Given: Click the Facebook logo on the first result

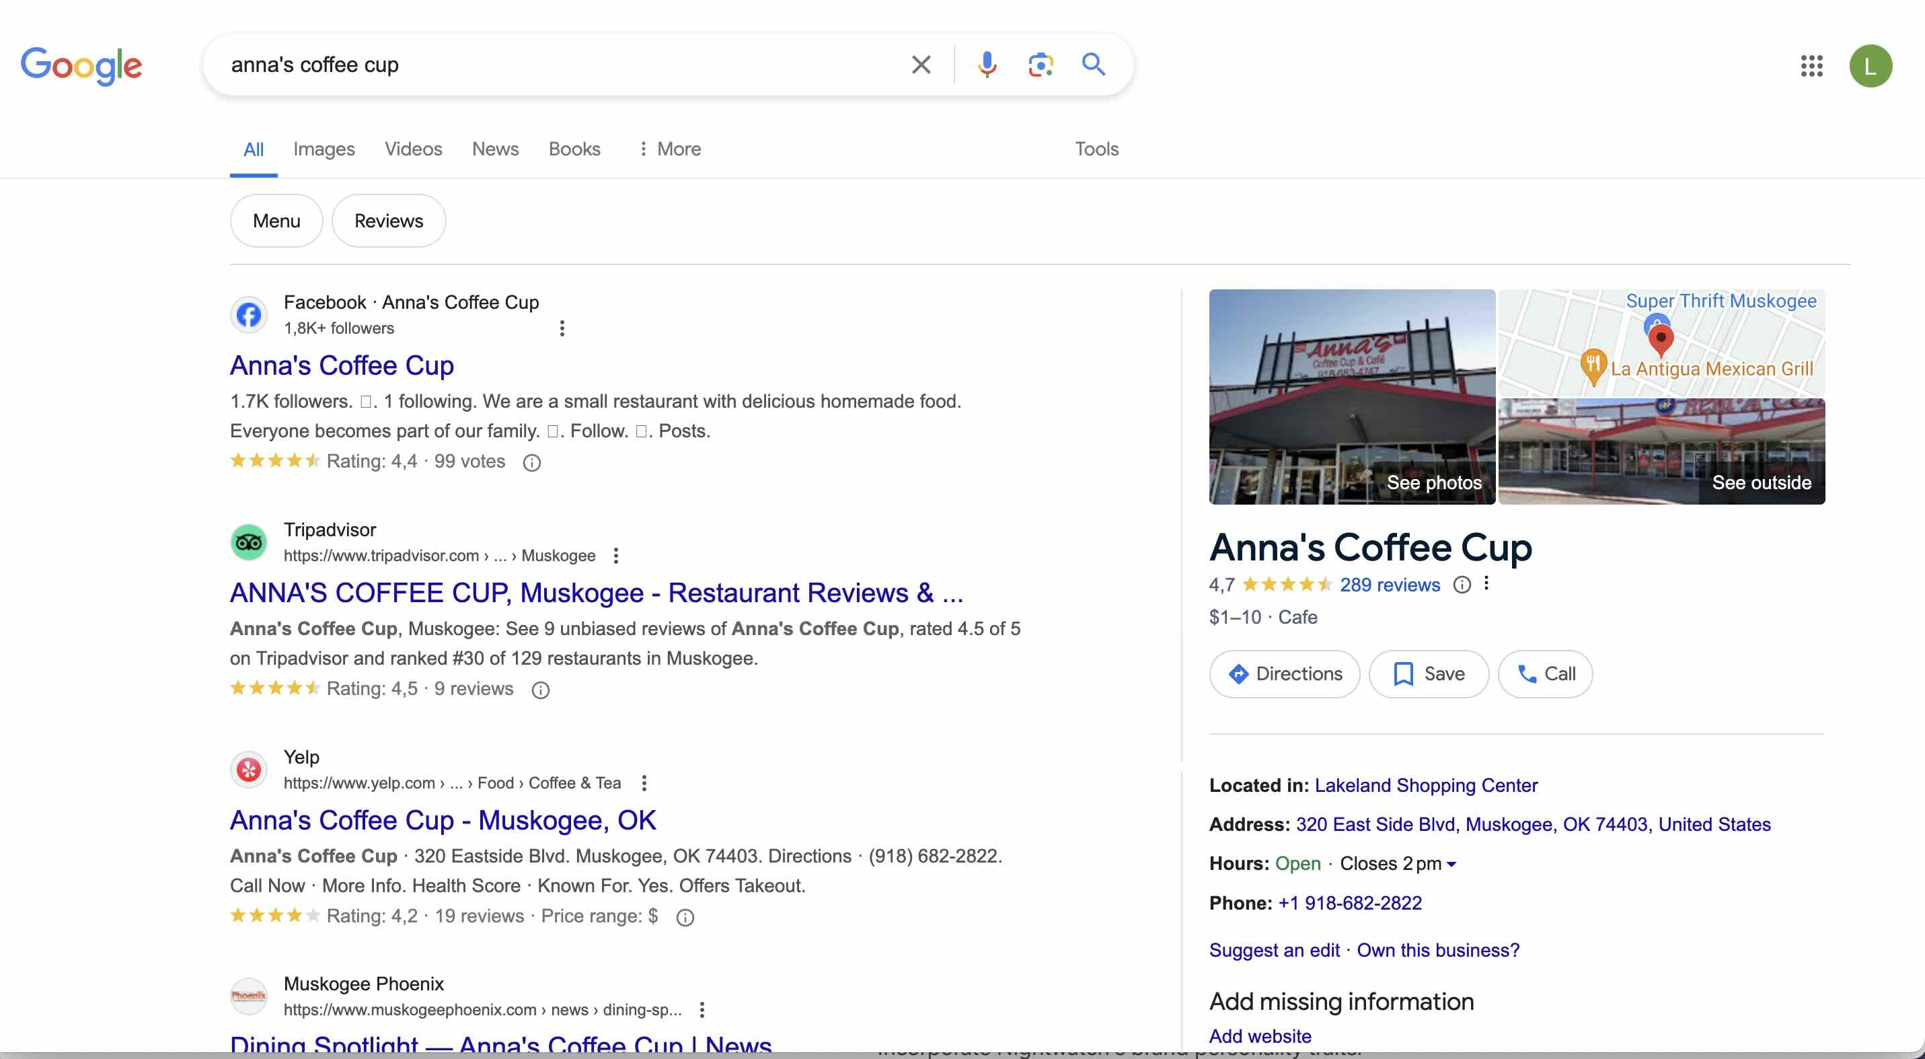Looking at the screenshot, I should click(x=249, y=315).
